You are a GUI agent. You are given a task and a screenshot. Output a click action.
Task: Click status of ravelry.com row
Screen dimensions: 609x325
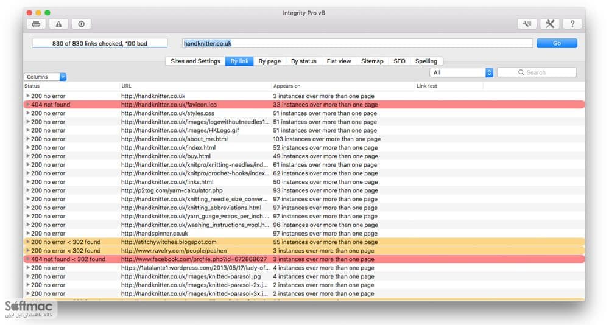(66, 251)
